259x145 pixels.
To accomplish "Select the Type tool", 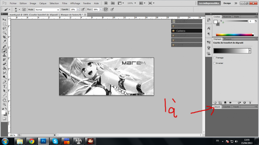I will coord(4,86).
